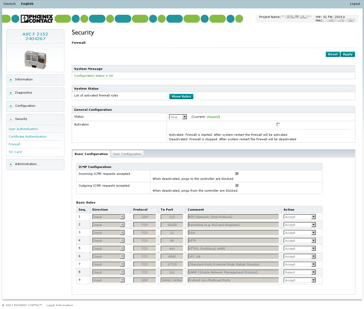The width and height of the screenshot is (364, 309).
Task: Click the Reset button
Action: coord(333,54)
